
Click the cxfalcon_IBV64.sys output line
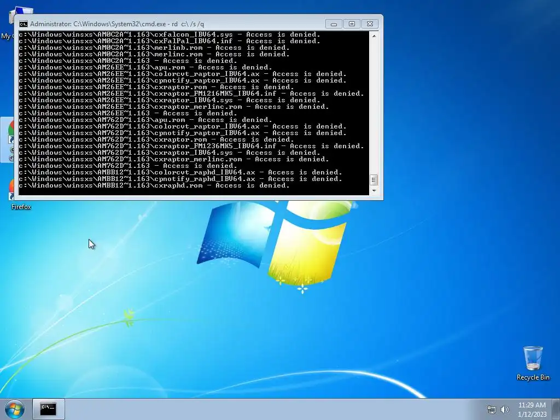click(170, 34)
